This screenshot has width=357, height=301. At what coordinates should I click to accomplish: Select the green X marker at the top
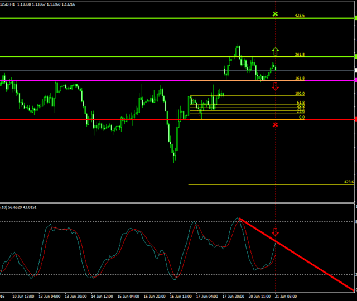coord(275,13)
